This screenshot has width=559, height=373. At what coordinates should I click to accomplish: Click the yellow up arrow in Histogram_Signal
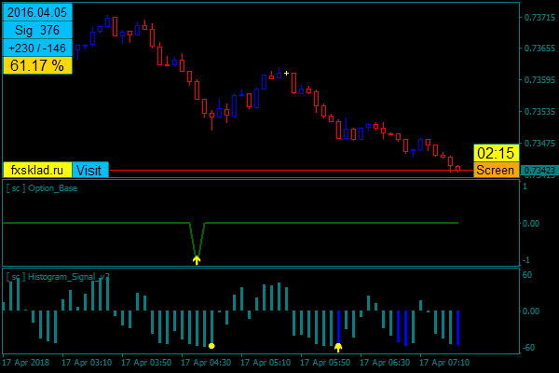[338, 347]
